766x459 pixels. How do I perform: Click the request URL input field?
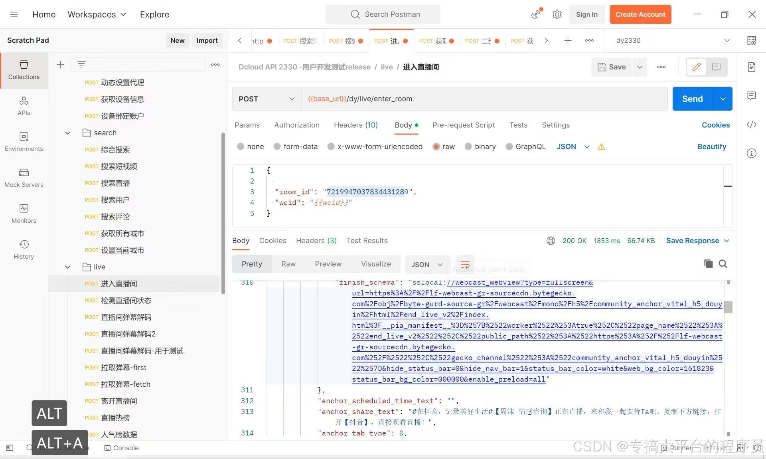click(484, 99)
